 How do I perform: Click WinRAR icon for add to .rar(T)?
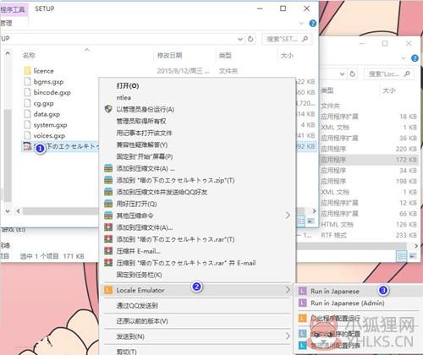pyautogui.click(x=108, y=239)
